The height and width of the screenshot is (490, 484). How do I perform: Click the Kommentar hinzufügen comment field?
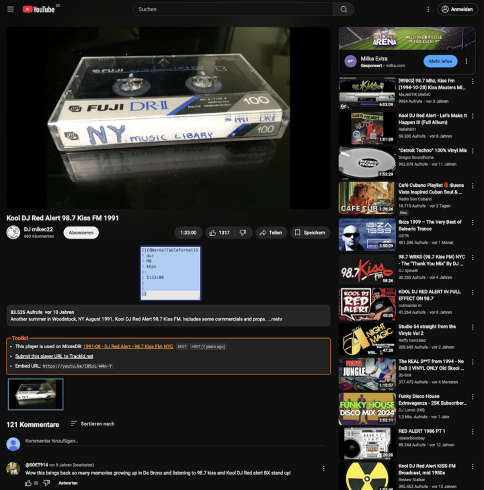175,441
